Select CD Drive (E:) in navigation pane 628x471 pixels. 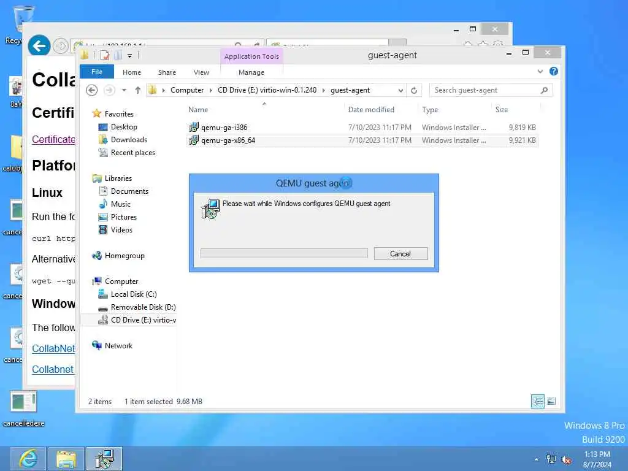pyautogui.click(x=143, y=320)
